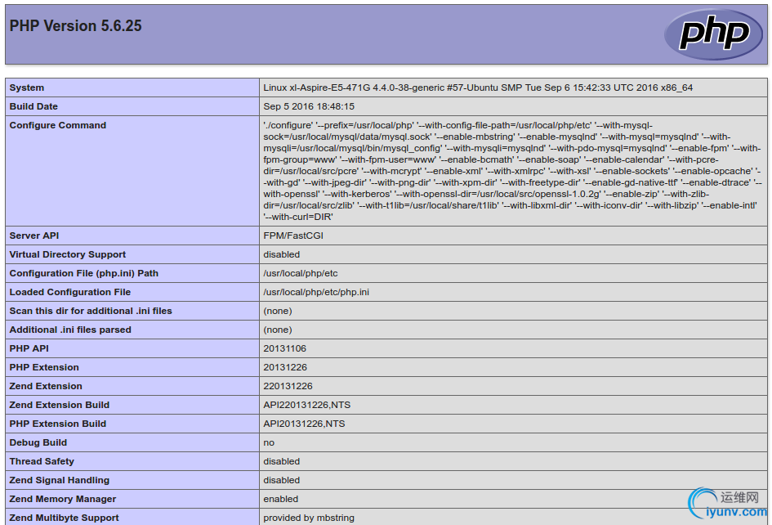Select the "Zend Signal Handling" label

(59, 480)
